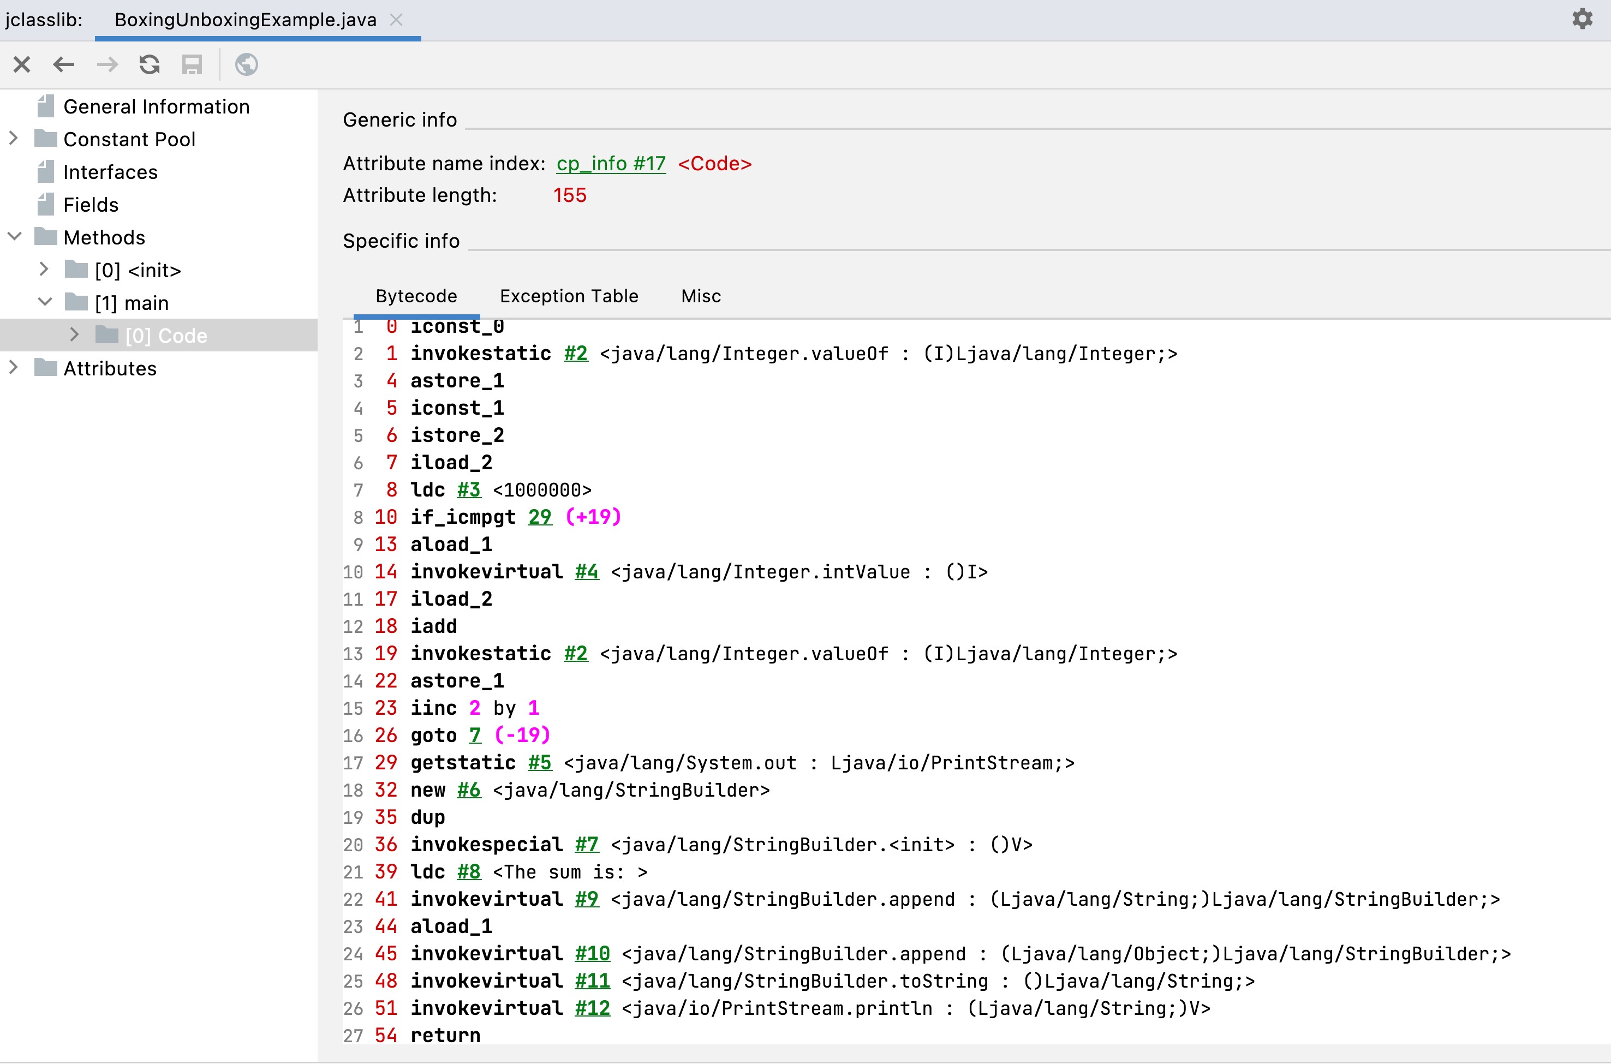Open the settings gear icon
Screen dimensions: 1611x1064
[1582, 19]
